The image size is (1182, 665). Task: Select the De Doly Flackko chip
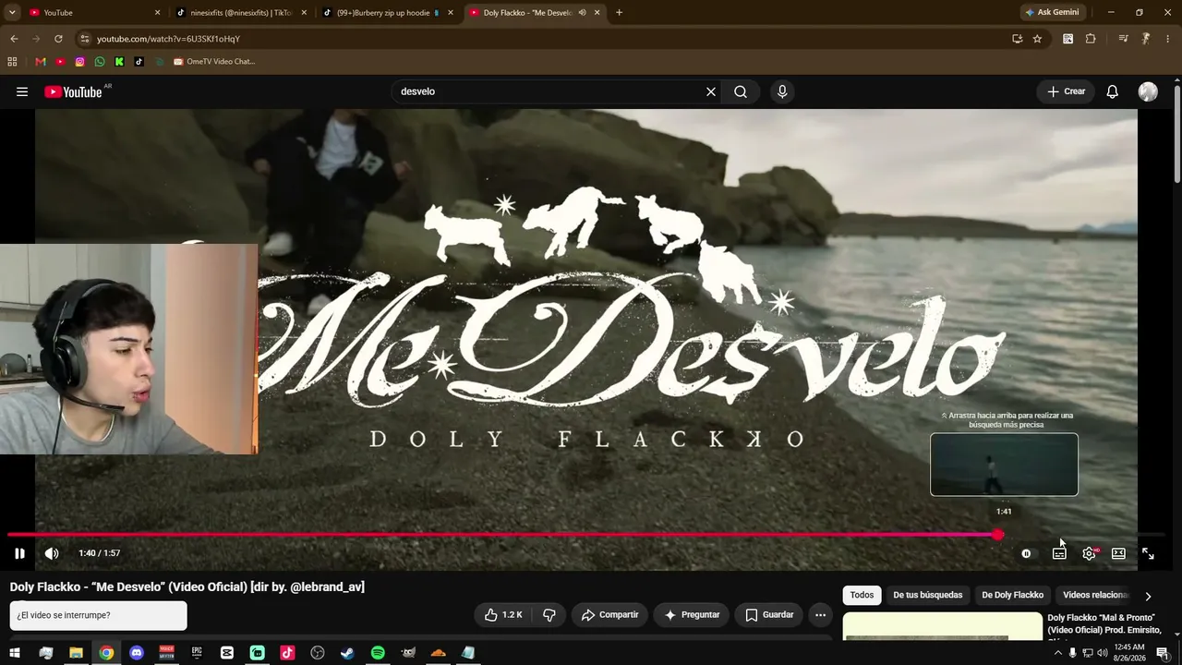tap(1012, 596)
